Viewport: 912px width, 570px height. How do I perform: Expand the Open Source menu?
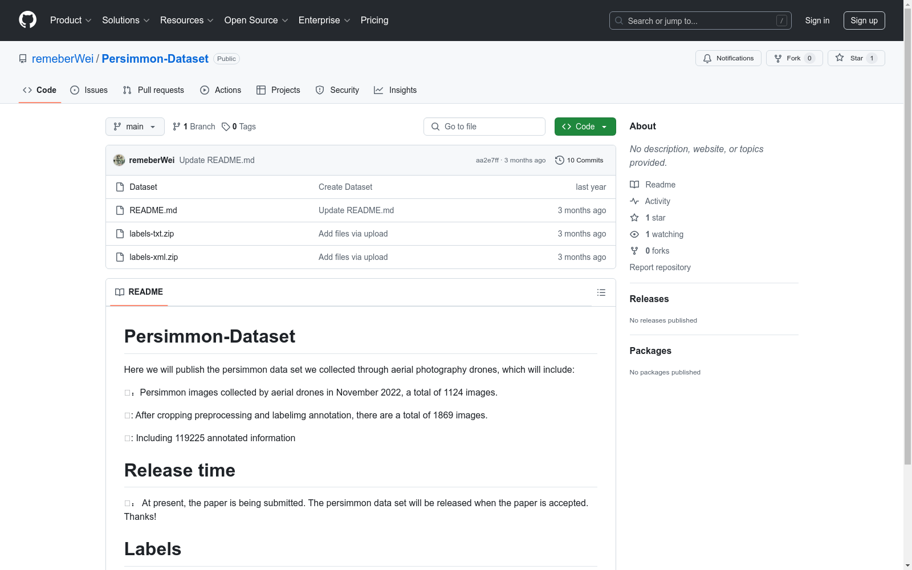pyautogui.click(x=256, y=21)
